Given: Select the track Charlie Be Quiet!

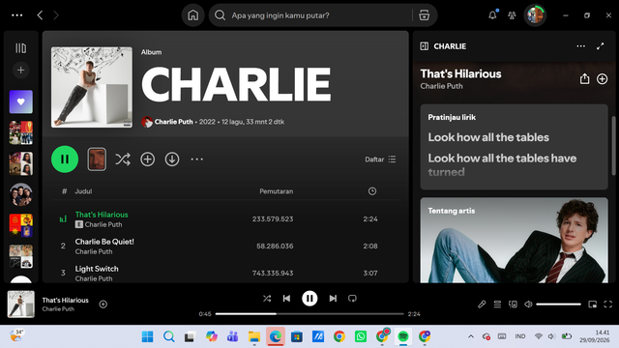Looking at the screenshot, I should tap(104, 242).
